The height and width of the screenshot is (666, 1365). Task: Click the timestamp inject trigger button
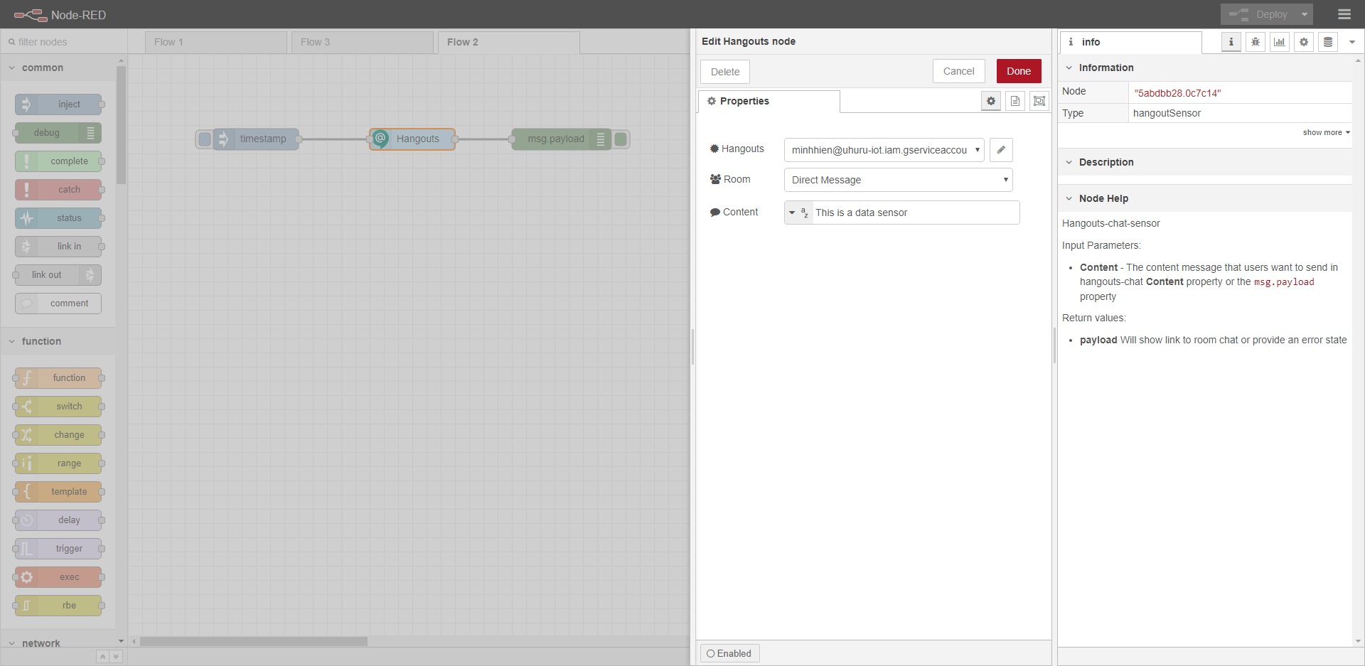point(205,139)
